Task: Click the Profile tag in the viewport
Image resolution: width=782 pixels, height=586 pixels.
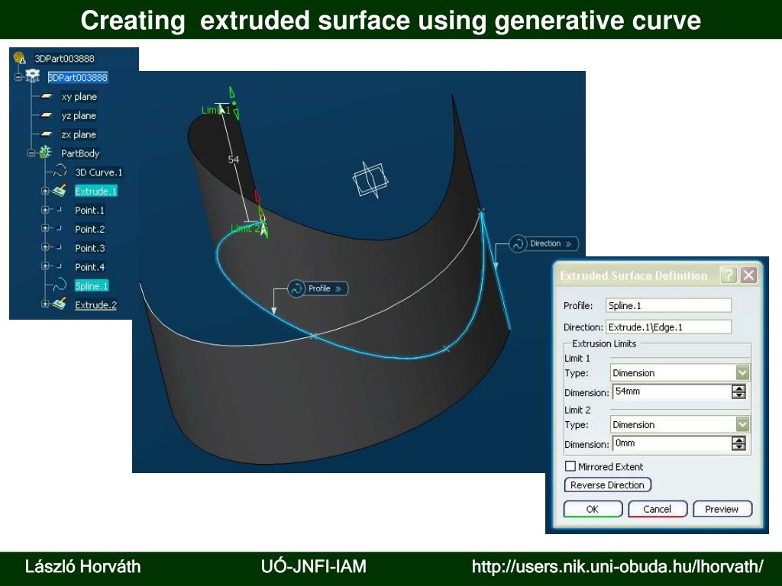Action: pos(318,288)
